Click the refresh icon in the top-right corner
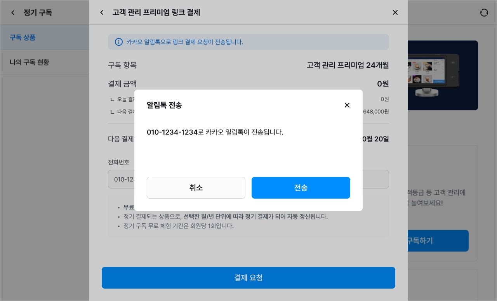 click(x=484, y=12)
